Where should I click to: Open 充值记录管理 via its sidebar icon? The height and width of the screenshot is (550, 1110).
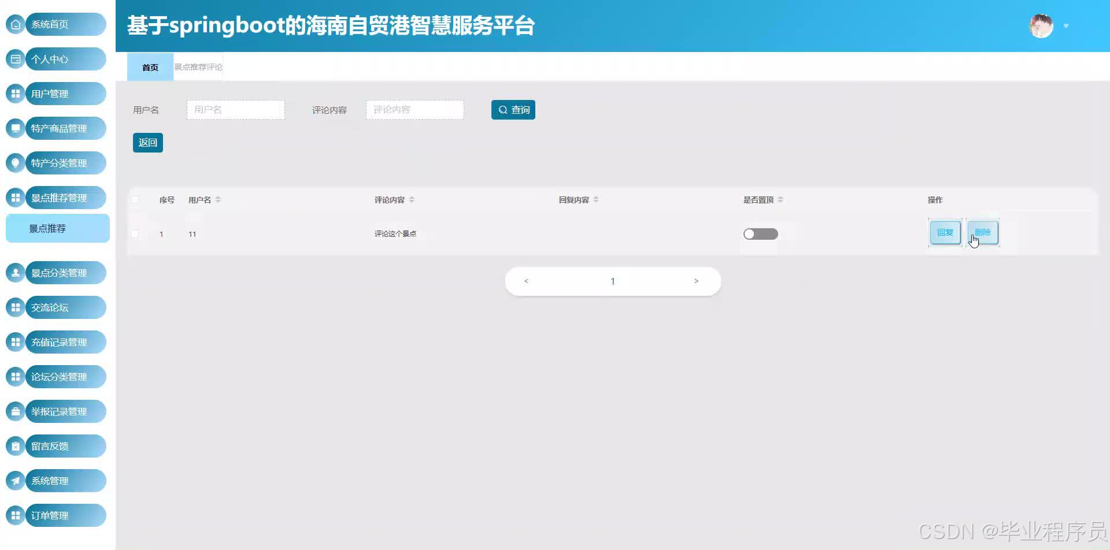click(15, 342)
